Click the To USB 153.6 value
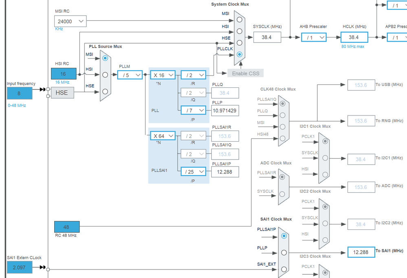Image resolution: width=407 pixels, height=278 pixels. click(361, 85)
